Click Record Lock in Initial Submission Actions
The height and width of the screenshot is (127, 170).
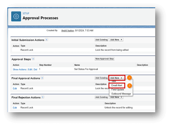(x=27, y=50)
